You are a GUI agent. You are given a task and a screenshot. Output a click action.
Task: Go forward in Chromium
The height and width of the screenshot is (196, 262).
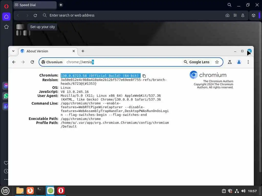tap(23, 62)
